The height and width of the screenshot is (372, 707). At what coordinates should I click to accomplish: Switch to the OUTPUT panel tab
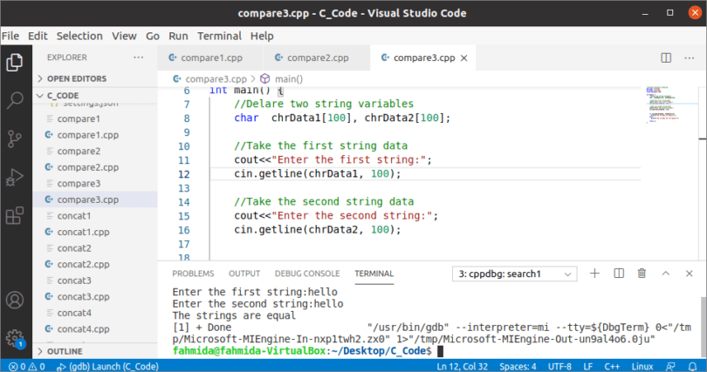click(x=244, y=274)
